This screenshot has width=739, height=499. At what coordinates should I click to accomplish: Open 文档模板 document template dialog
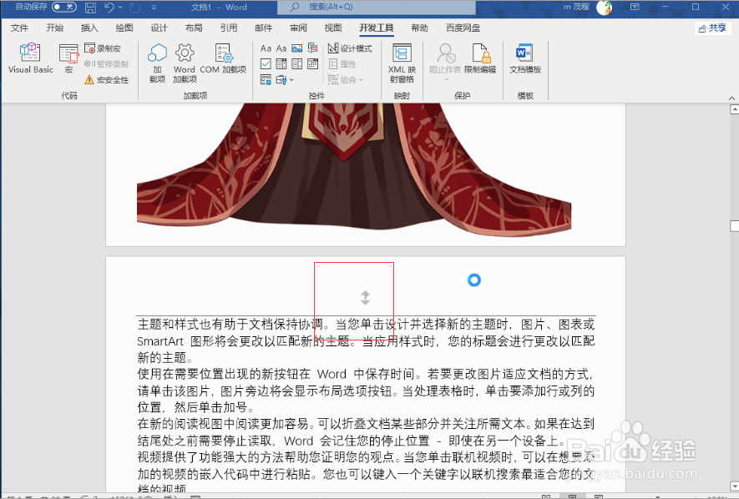point(525,58)
